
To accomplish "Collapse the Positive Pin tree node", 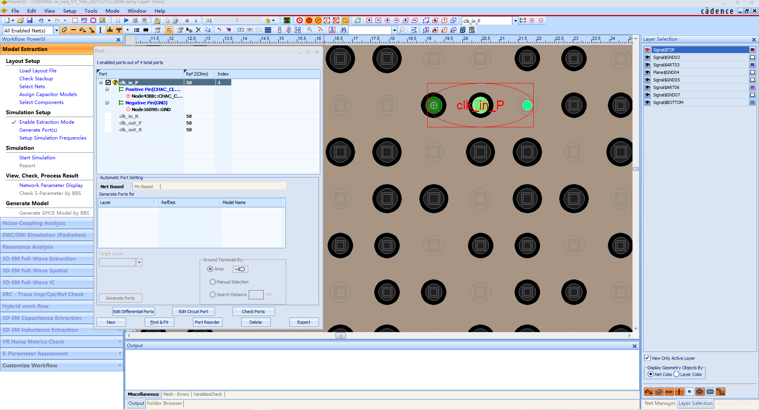I will pyautogui.click(x=107, y=89).
